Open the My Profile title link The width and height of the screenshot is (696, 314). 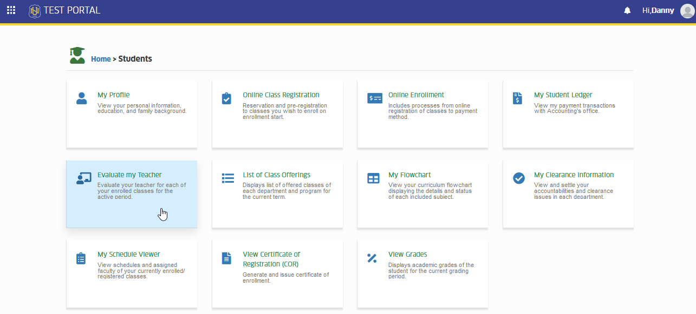pos(114,95)
